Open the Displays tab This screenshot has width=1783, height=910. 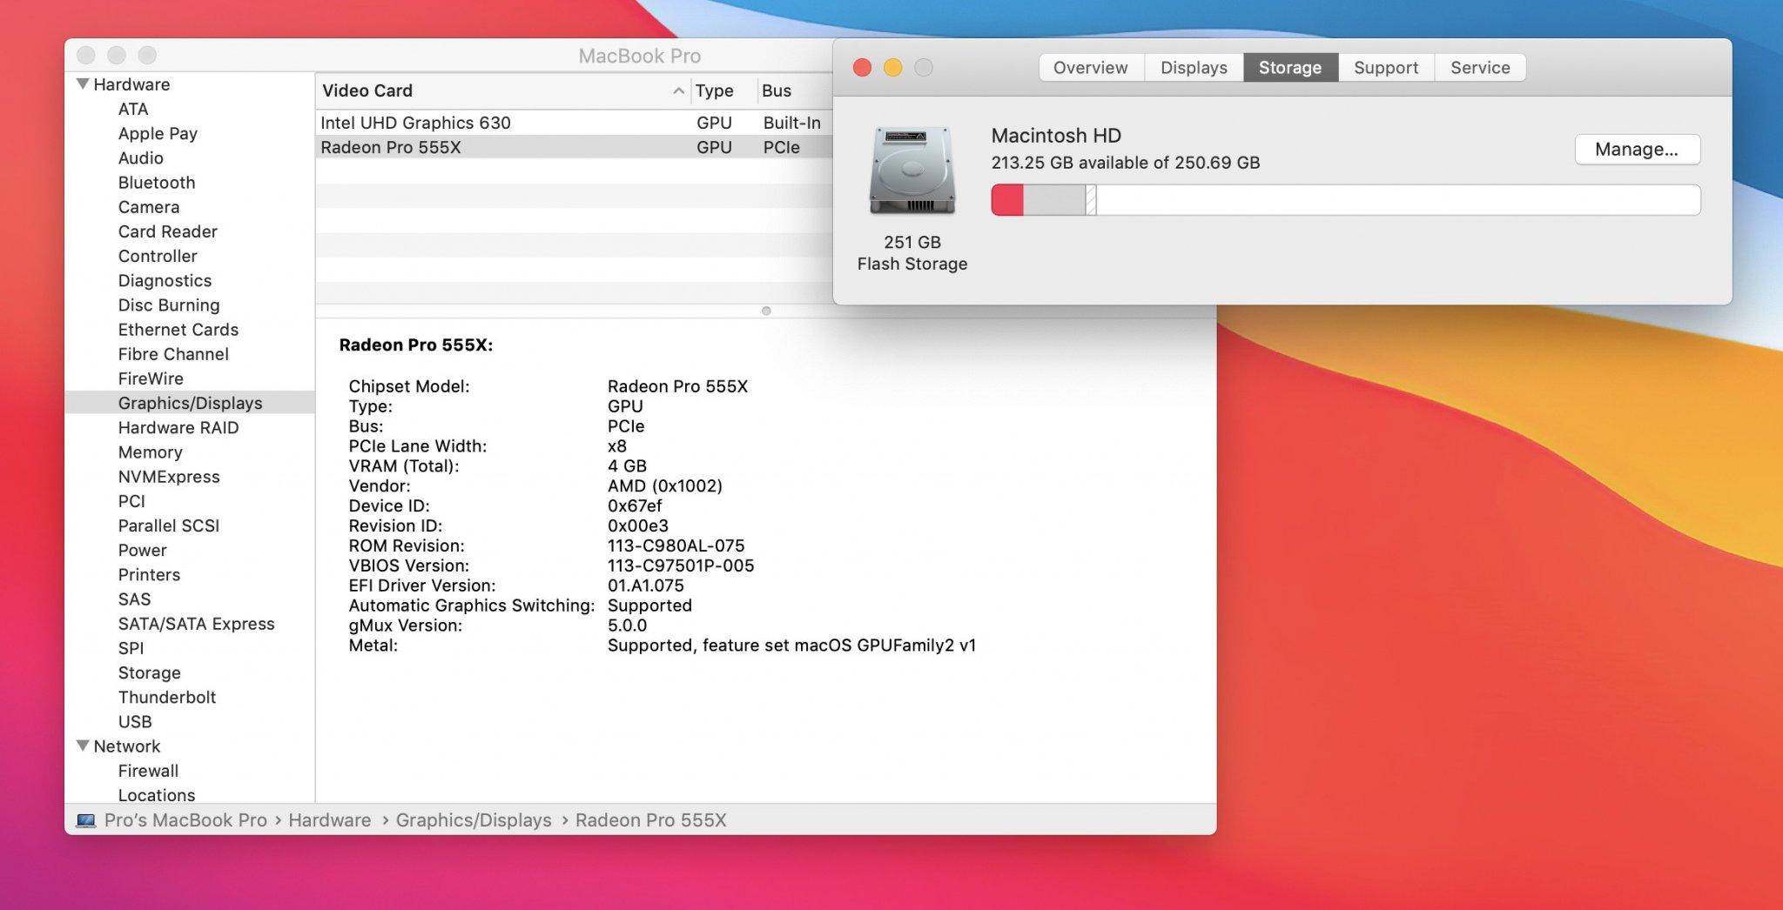[1193, 68]
